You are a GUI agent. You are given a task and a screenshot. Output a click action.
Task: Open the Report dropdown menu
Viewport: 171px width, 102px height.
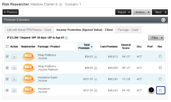tap(123, 12)
